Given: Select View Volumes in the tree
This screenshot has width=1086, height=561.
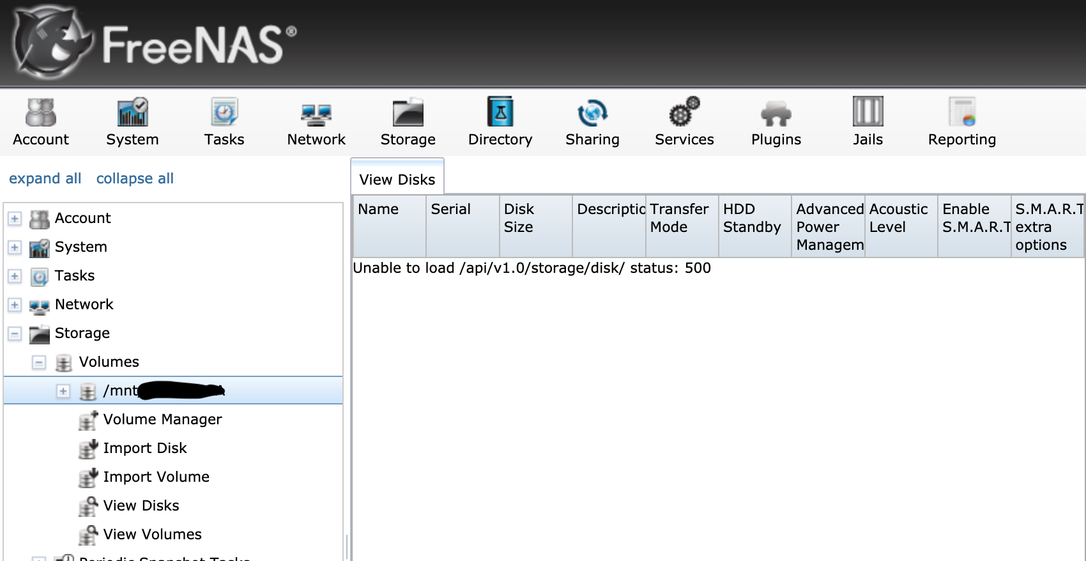Looking at the screenshot, I should (x=152, y=534).
